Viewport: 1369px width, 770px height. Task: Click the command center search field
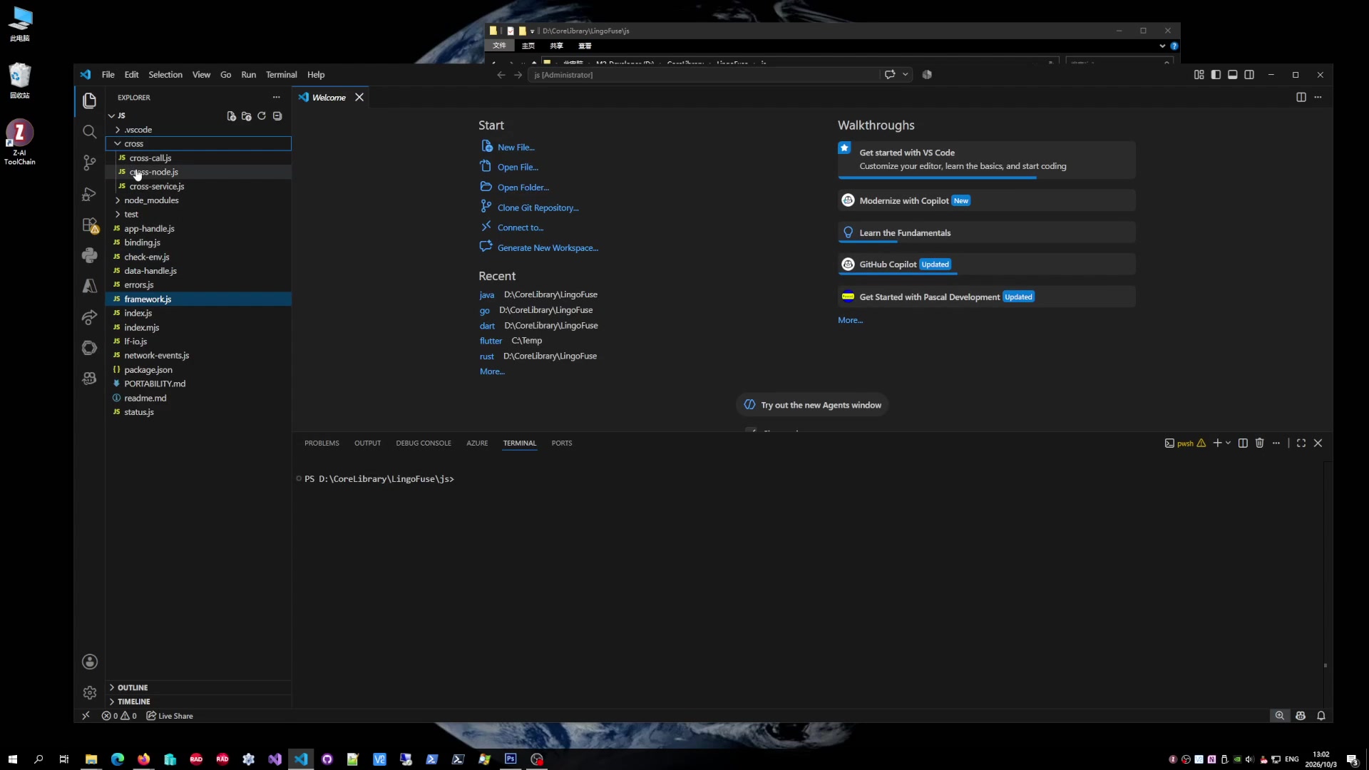(x=703, y=75)
